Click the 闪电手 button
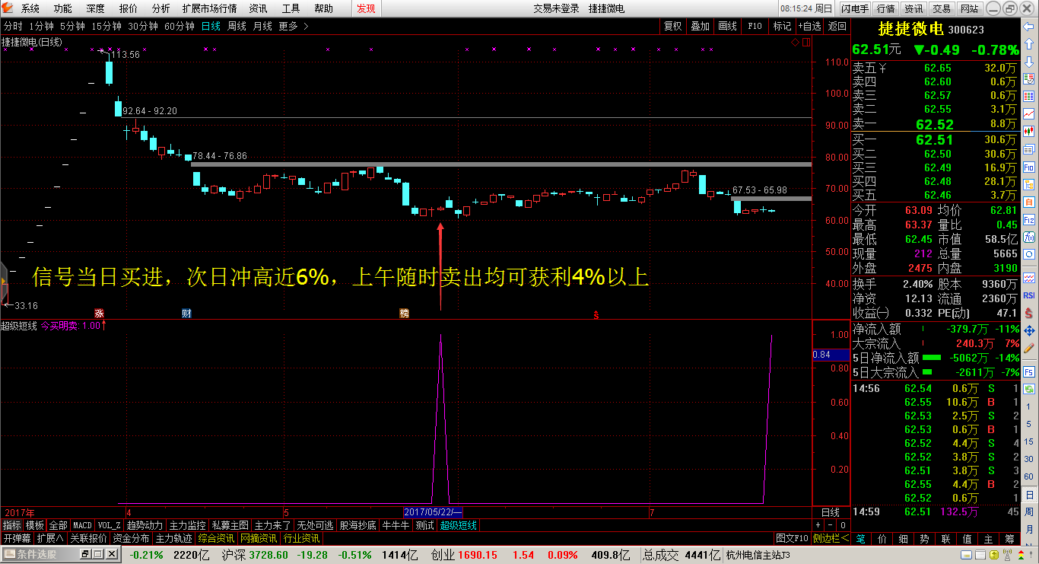The height and width of the screenshot is (564, 1039). click(x=855, y=8)
